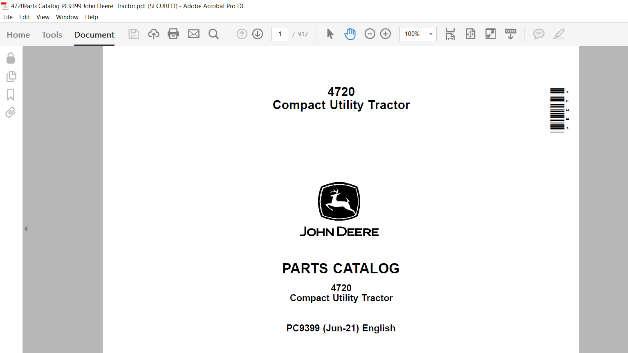Click the page number field
Image resolution: width=628 pixels, height=353 pixels.
click(280, 34)
